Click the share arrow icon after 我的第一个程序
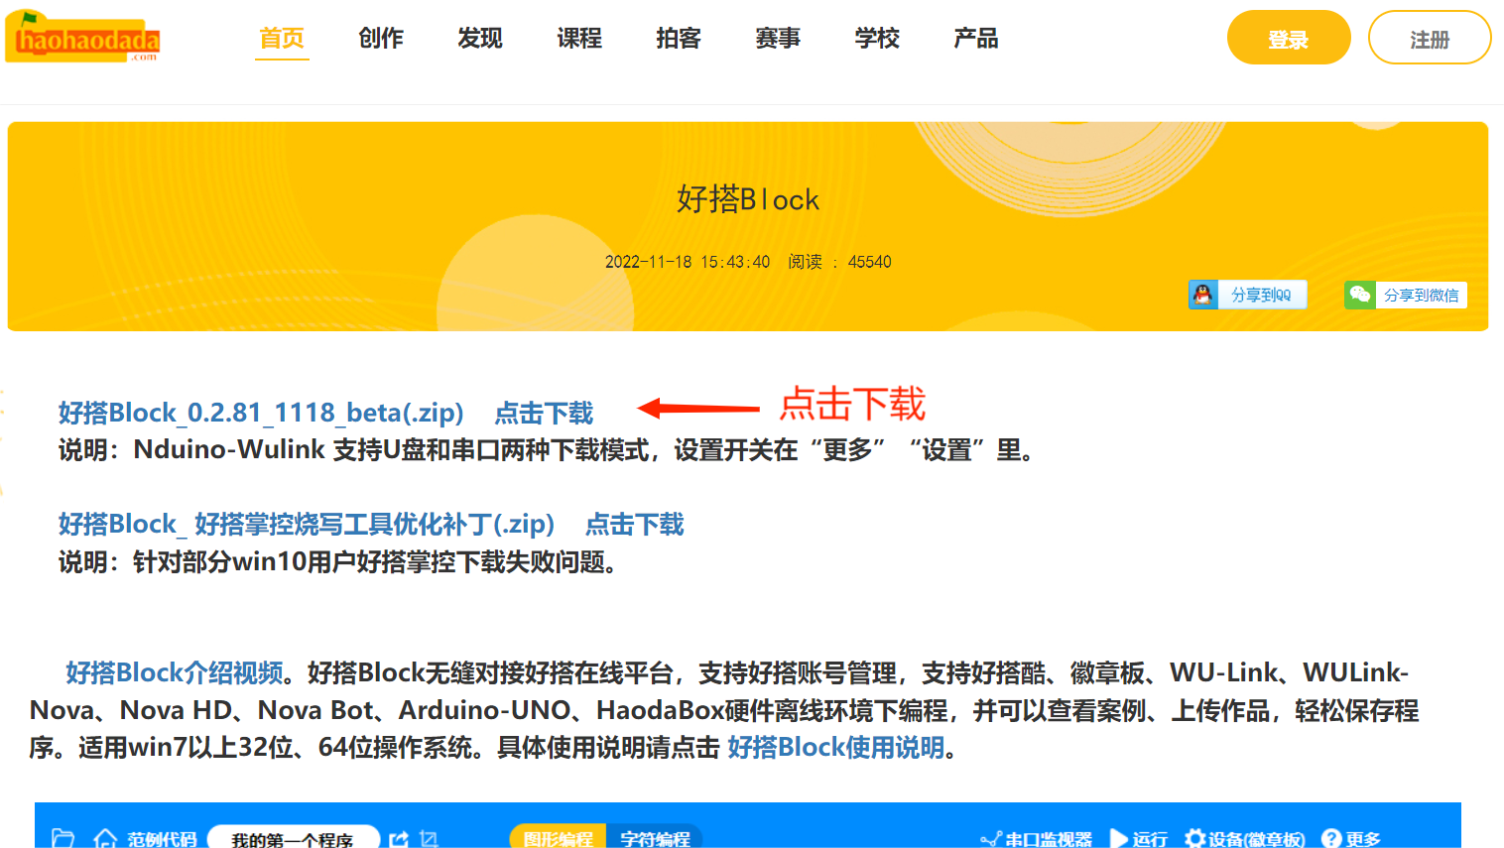The height and width of the screenshot is (848, 1504). point(399,839)
